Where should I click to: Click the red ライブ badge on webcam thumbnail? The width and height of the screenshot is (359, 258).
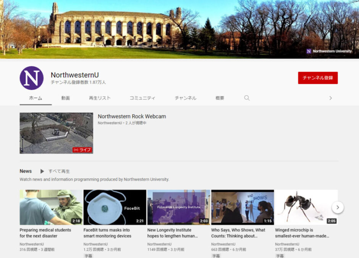pyautogui.click(x=82, y=150)
